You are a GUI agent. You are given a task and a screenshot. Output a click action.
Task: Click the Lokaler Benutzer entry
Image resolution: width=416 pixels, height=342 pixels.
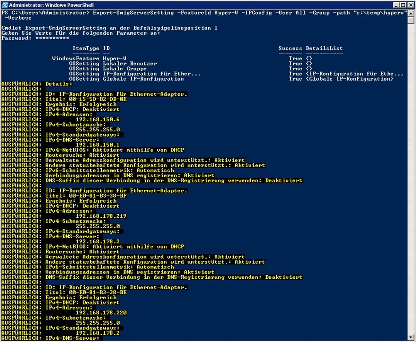pyautogui.click(x=130, y=64)
